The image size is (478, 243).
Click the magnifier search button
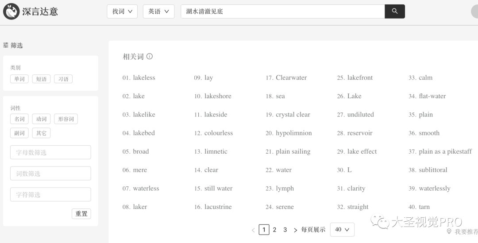395,12
